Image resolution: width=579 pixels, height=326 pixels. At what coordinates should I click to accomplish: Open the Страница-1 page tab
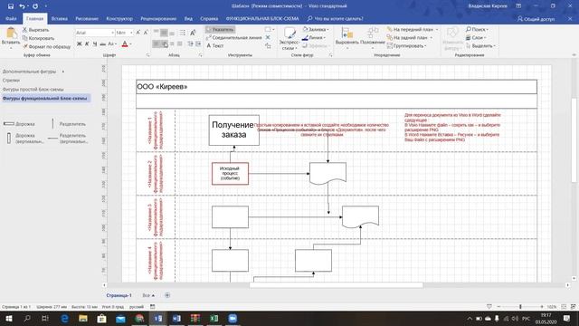(x=119, y=295)
